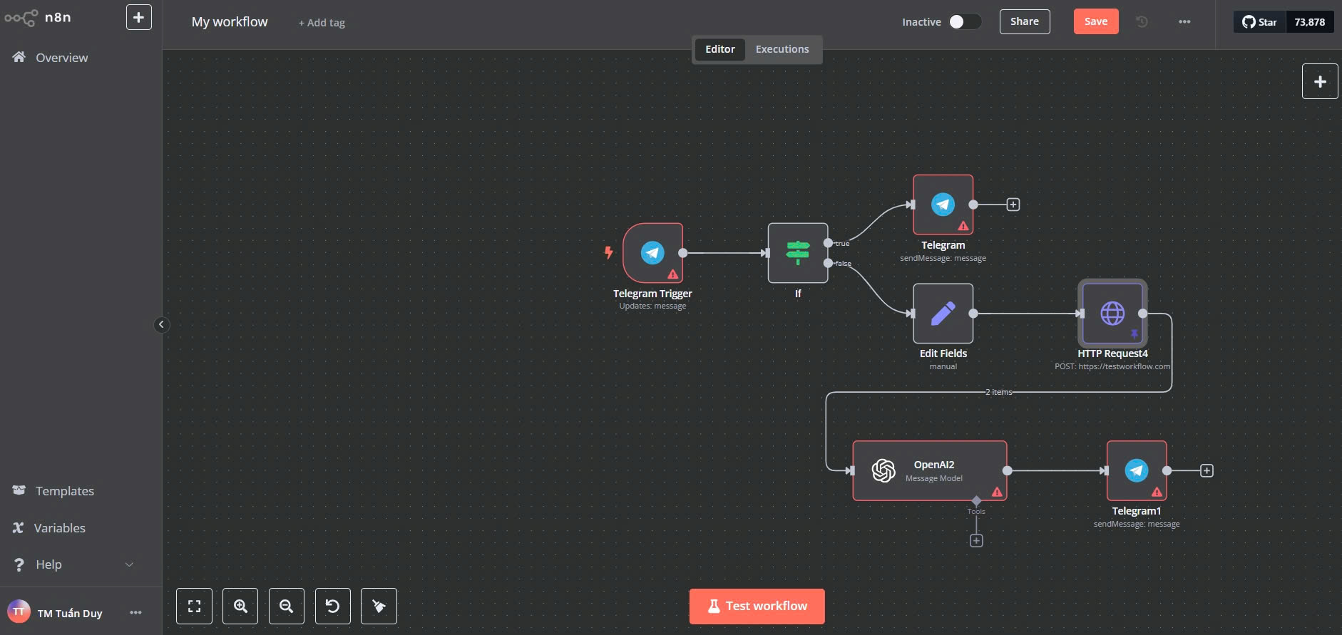
Task: Collapse the sidebar with the chevron
Action: pyautogui.click(x=162, y=325)
